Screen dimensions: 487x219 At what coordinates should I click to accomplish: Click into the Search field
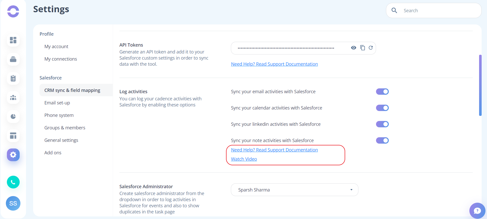(434, 10)
